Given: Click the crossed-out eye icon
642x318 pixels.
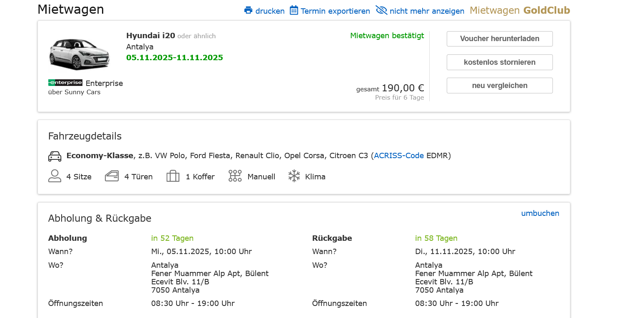Looking at the screenshot, I should (381, 10).
